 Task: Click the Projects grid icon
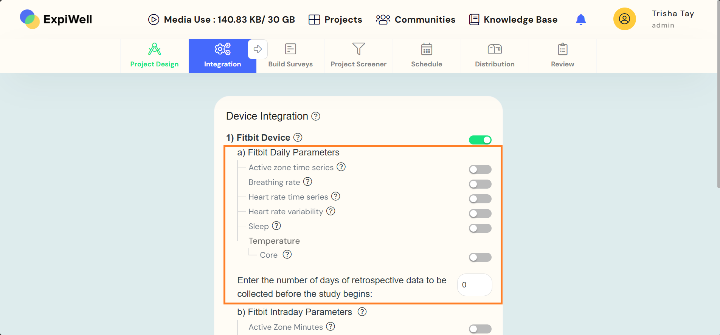[314, 20]
